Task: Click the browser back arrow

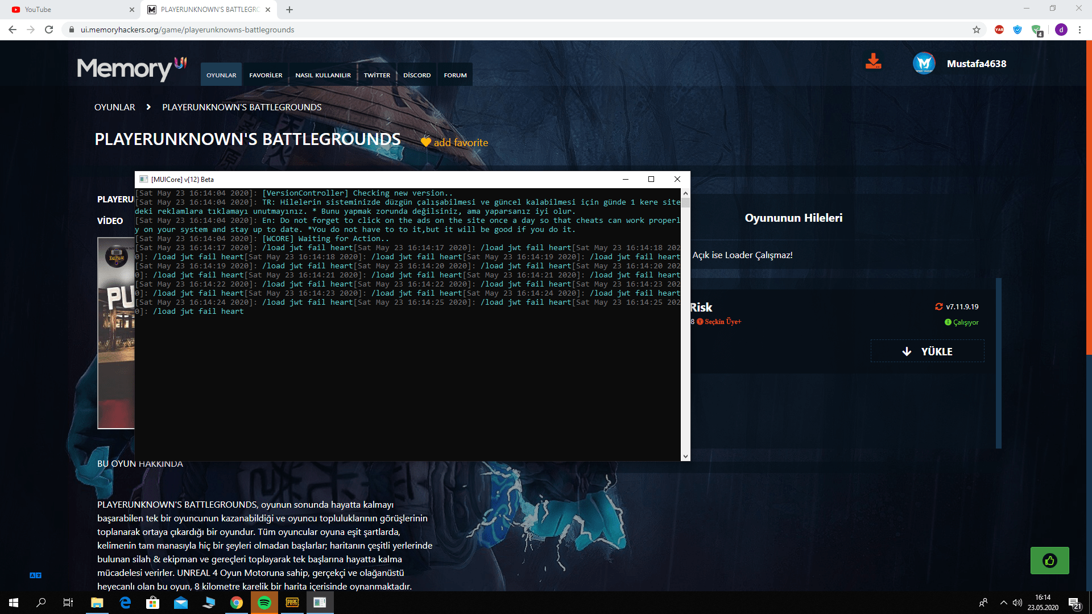Action: point(13,30)
